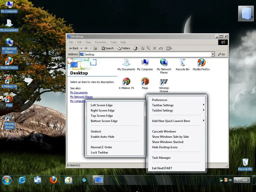Image resolution: width=256 pixels, height=192 pixels.
Task: Select K-Meleon 74 desktop shortcut
Action: pos(9,82)
